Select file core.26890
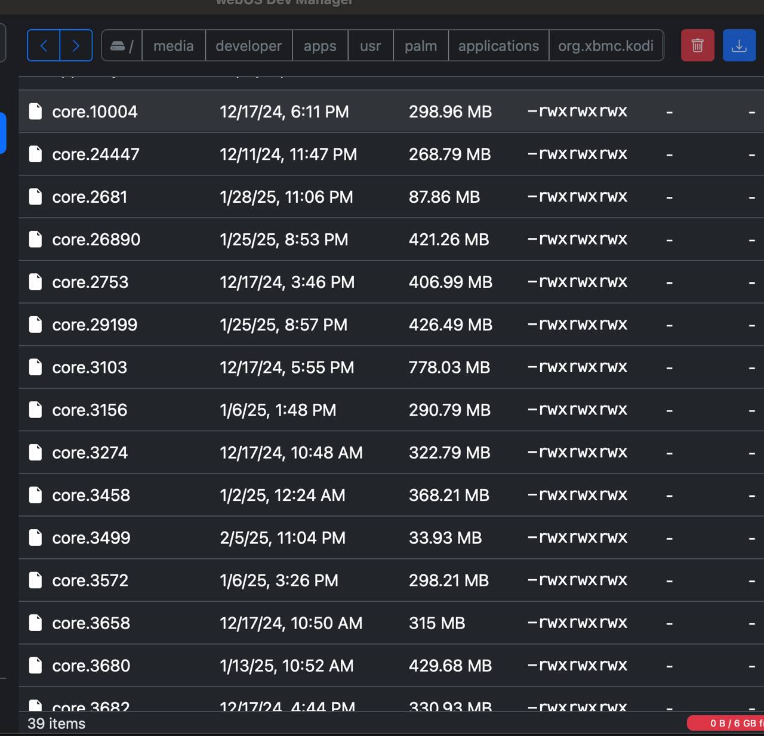This screenshot has height=736, width=764. tap(96, 240)
